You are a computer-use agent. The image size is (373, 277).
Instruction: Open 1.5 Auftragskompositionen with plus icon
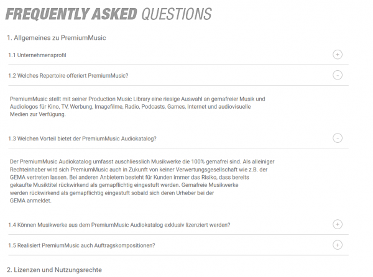(338, 245)
